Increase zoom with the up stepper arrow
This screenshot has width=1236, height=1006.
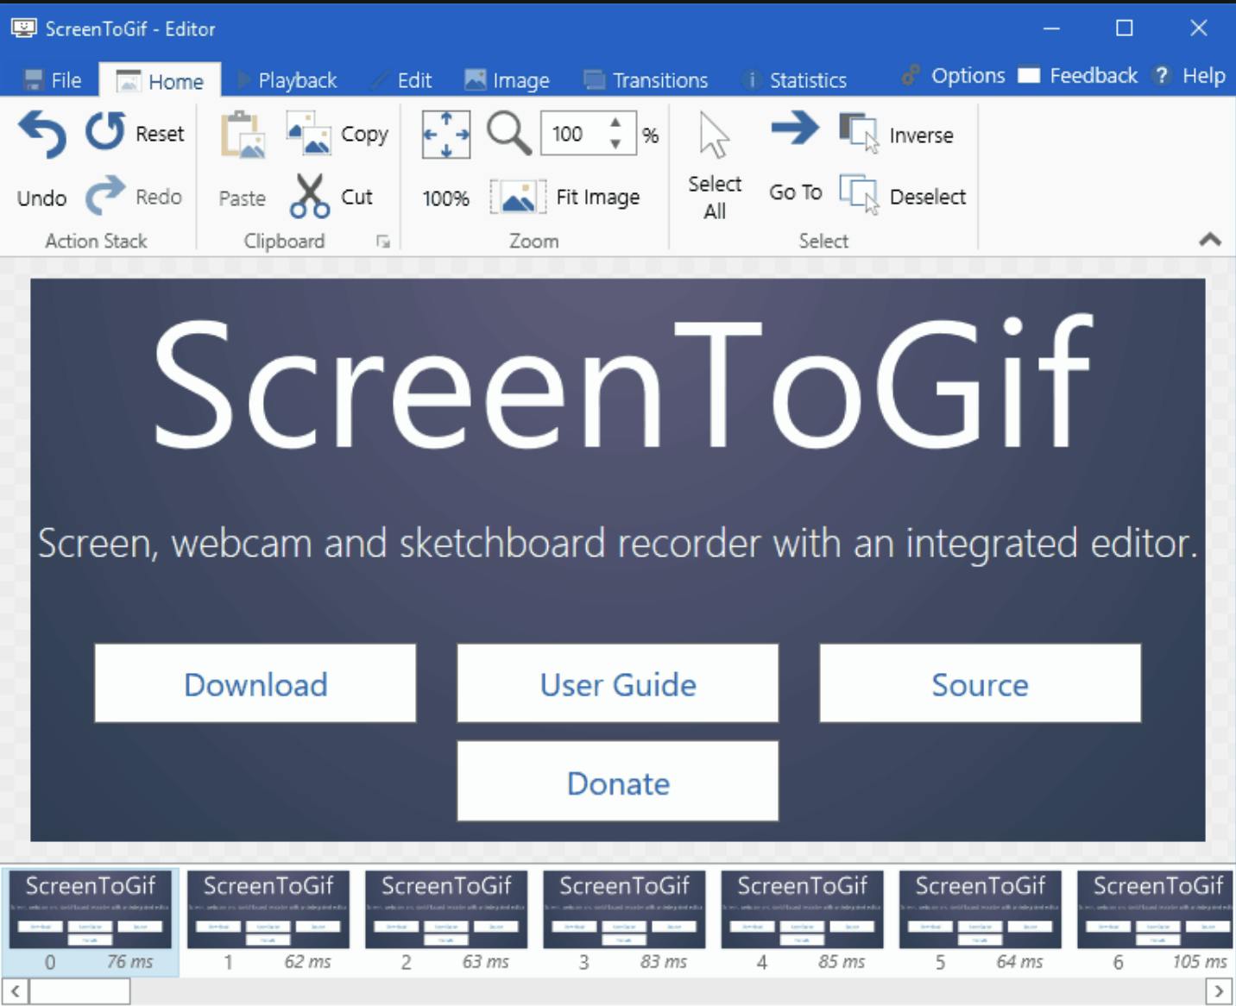click(x=615, y=123)
